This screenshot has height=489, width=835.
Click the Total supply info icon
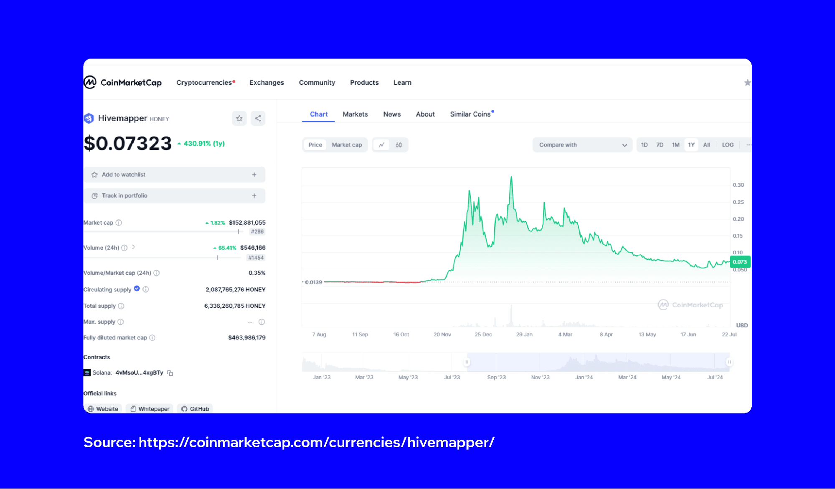121,306
